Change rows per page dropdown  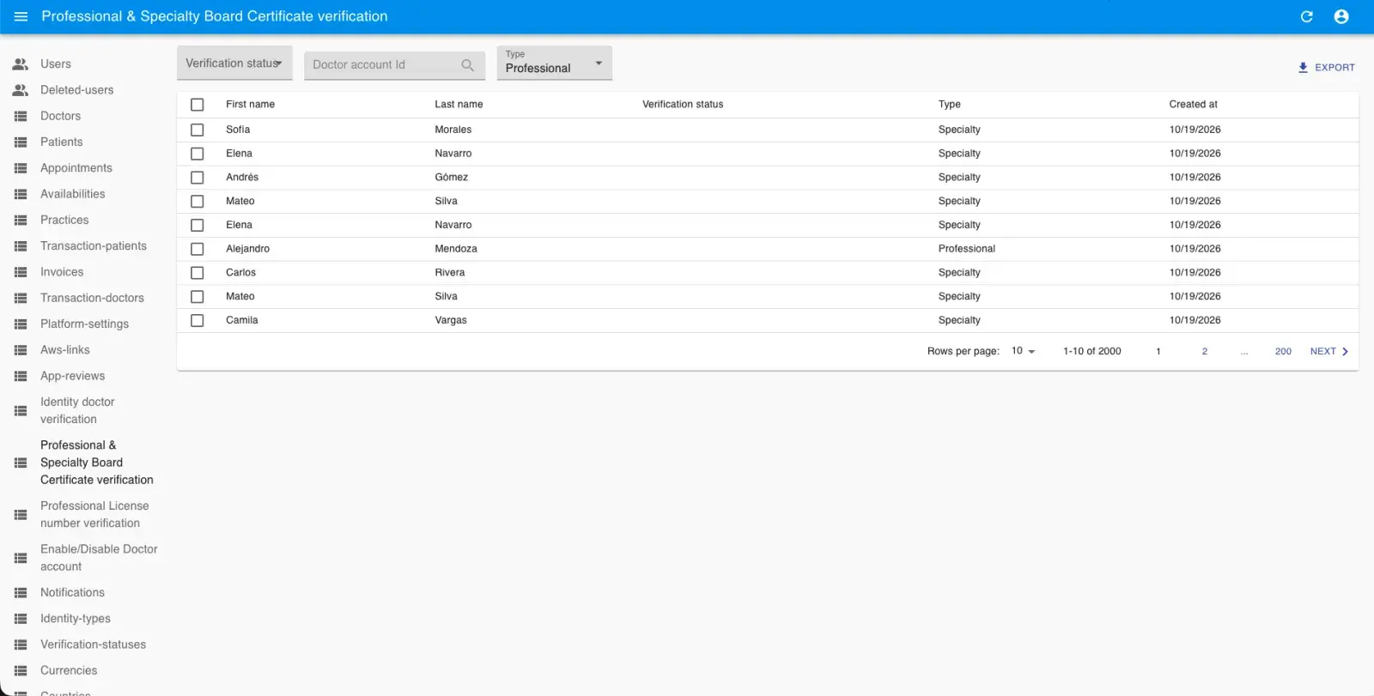pos(1023,351)
